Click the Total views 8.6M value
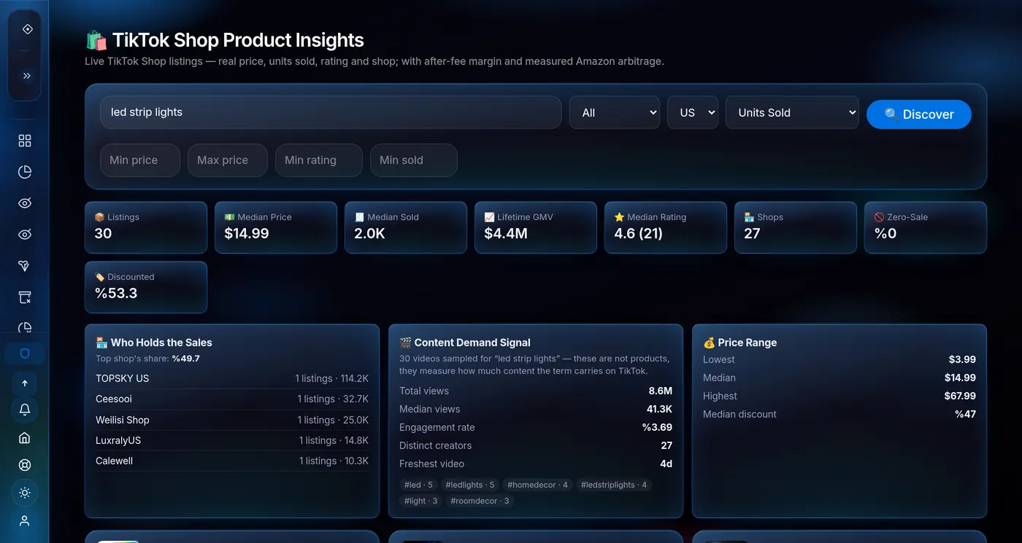 tap(660, 391)
